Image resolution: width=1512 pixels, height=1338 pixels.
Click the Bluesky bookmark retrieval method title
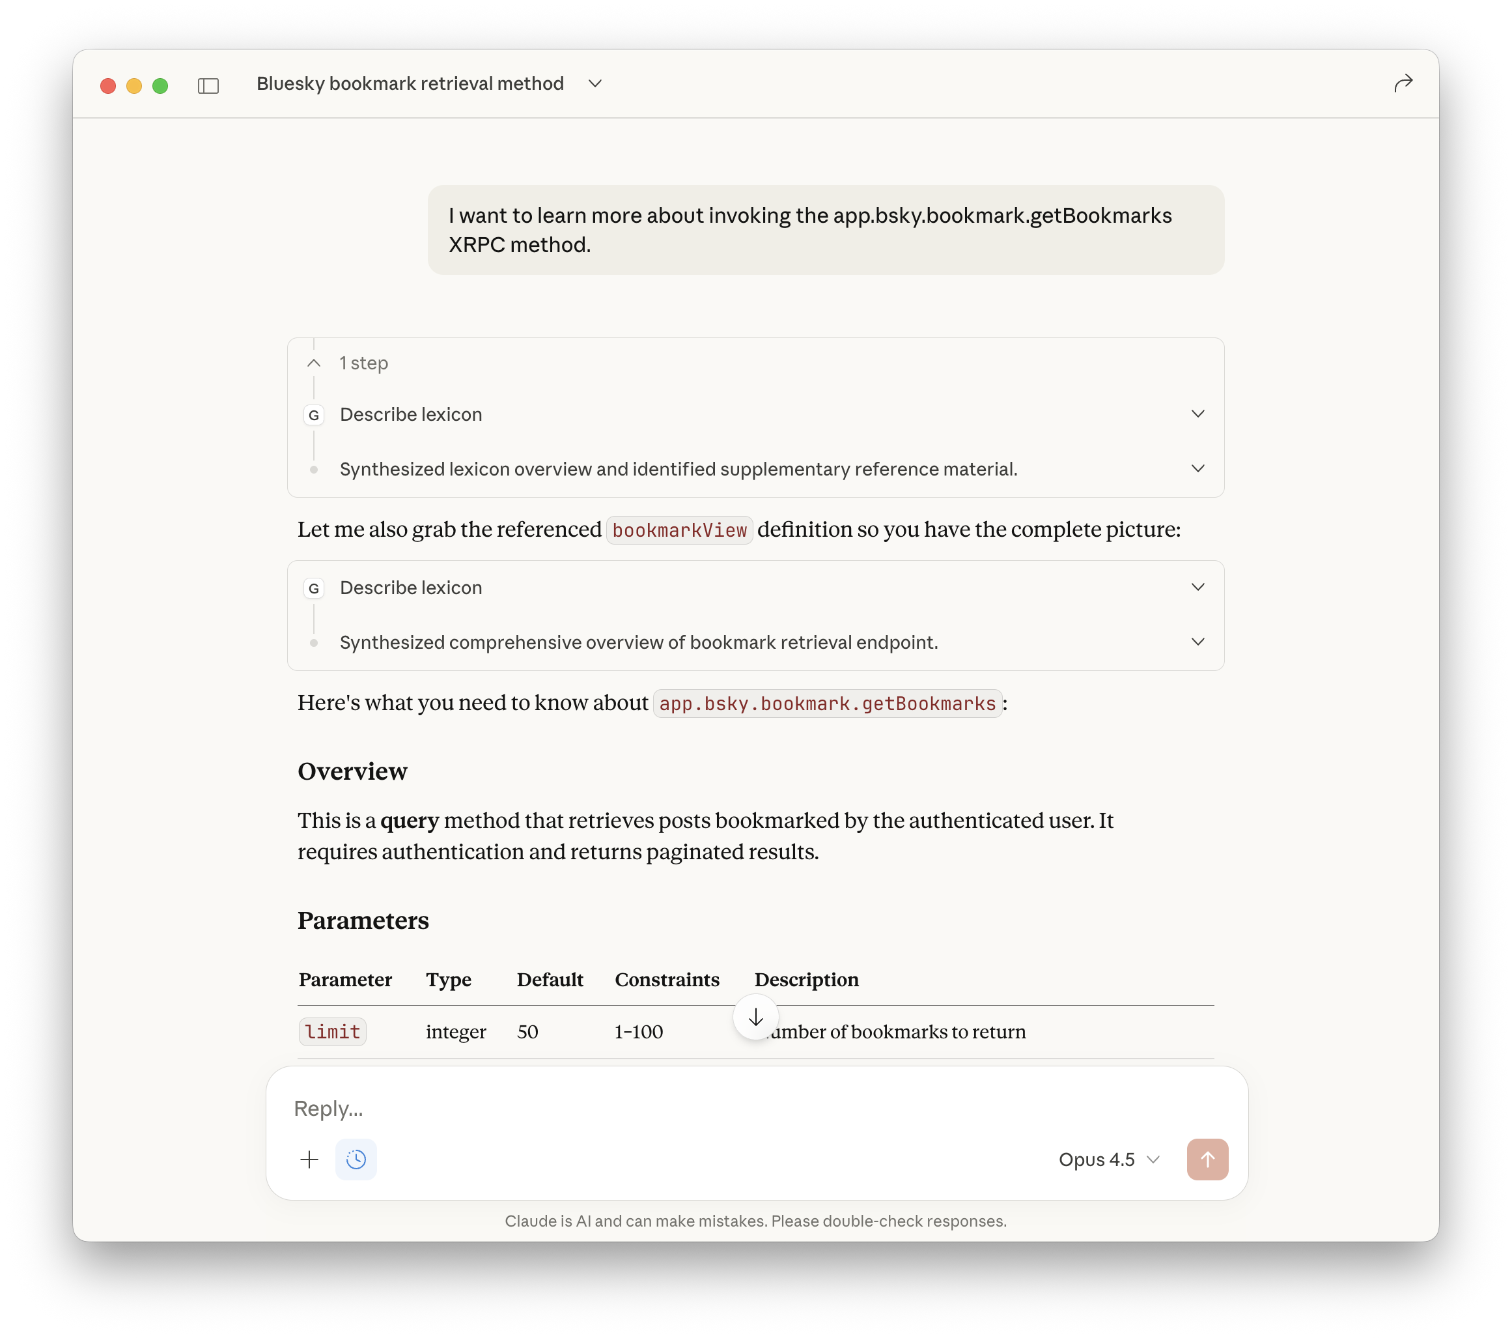[410, 83]
